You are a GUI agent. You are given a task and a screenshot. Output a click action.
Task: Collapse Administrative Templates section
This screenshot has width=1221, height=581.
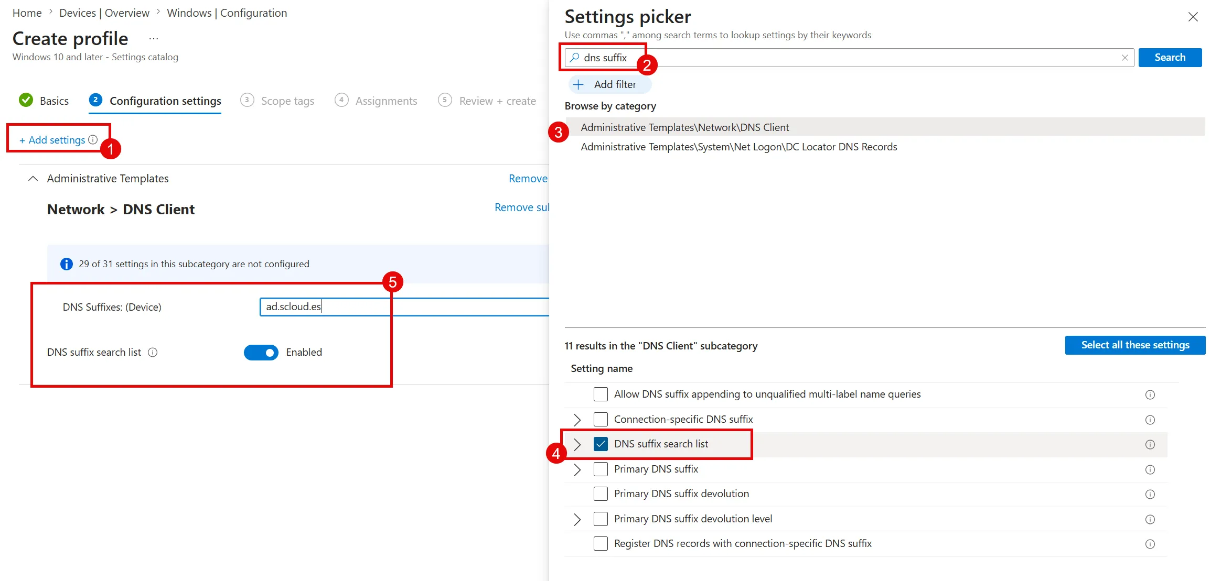33,179
